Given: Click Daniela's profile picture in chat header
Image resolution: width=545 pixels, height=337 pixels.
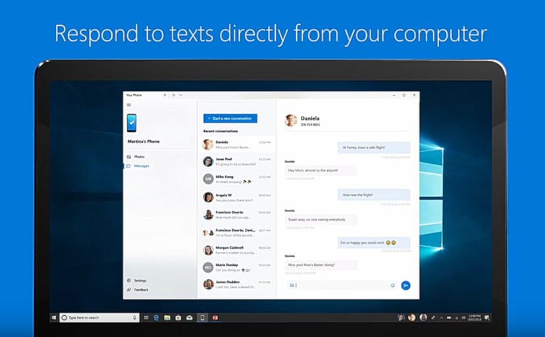Looking at the screenshot, I should pyautogui.click(x=291, y=120).
